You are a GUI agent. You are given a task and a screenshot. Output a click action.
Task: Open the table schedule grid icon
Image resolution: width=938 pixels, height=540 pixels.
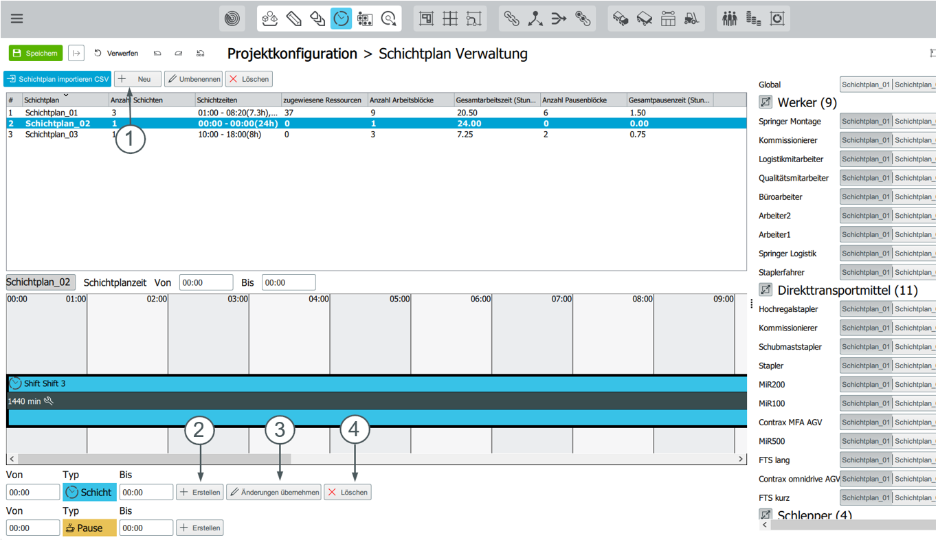click(668, 19)
